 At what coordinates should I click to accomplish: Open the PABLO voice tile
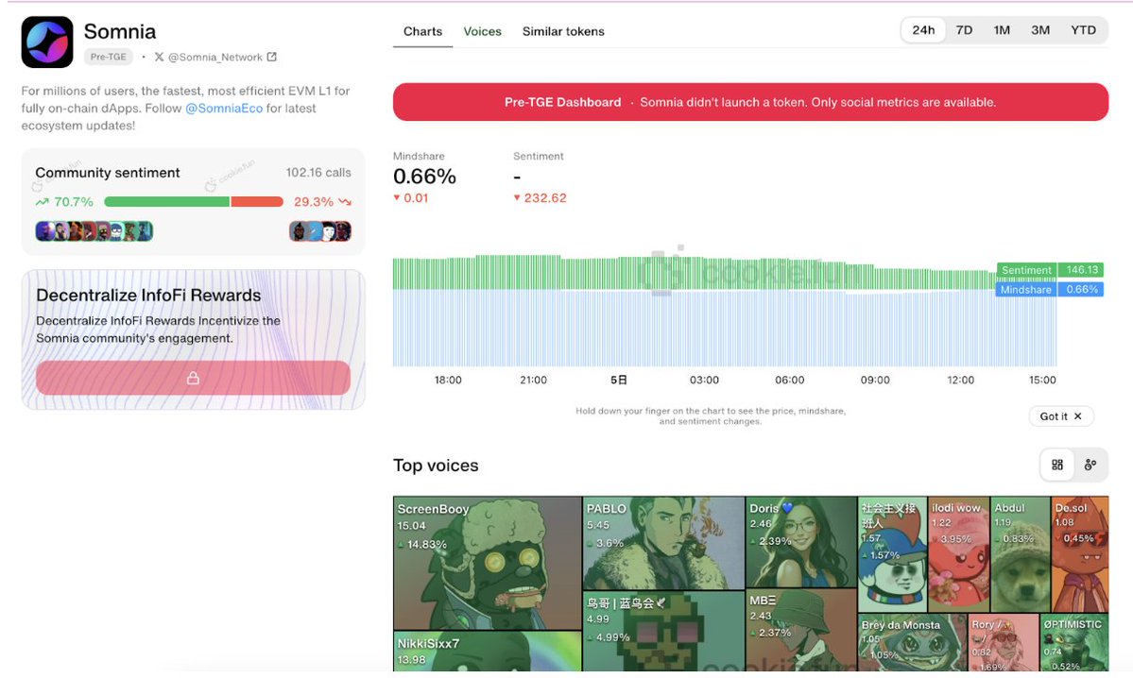pos(663,543)
